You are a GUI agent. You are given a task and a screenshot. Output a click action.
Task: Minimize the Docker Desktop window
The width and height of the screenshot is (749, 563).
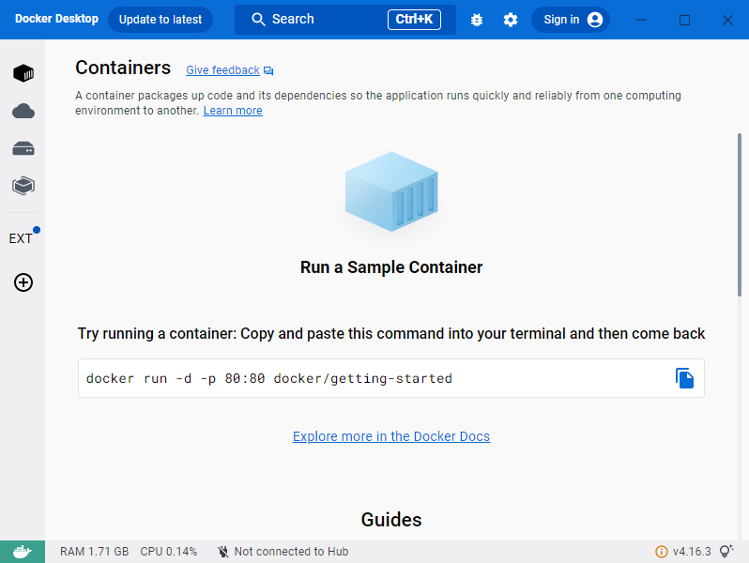click(641, 20)
